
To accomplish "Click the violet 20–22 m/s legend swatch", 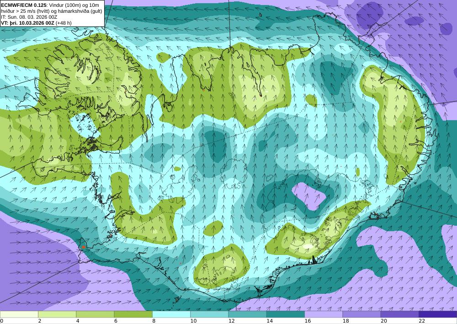I will [400, 314].
